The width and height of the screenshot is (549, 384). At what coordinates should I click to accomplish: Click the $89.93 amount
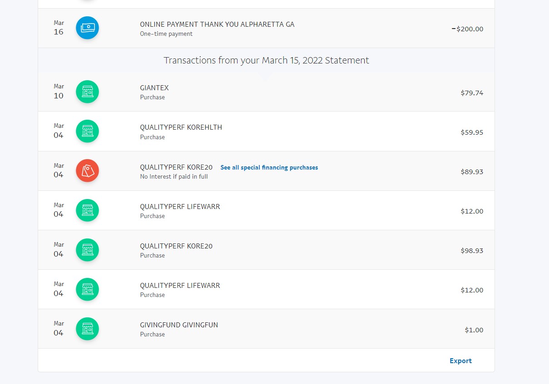point(472,172)
